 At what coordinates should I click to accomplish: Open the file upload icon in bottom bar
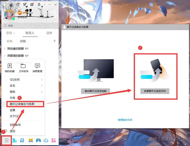[22, 140]
